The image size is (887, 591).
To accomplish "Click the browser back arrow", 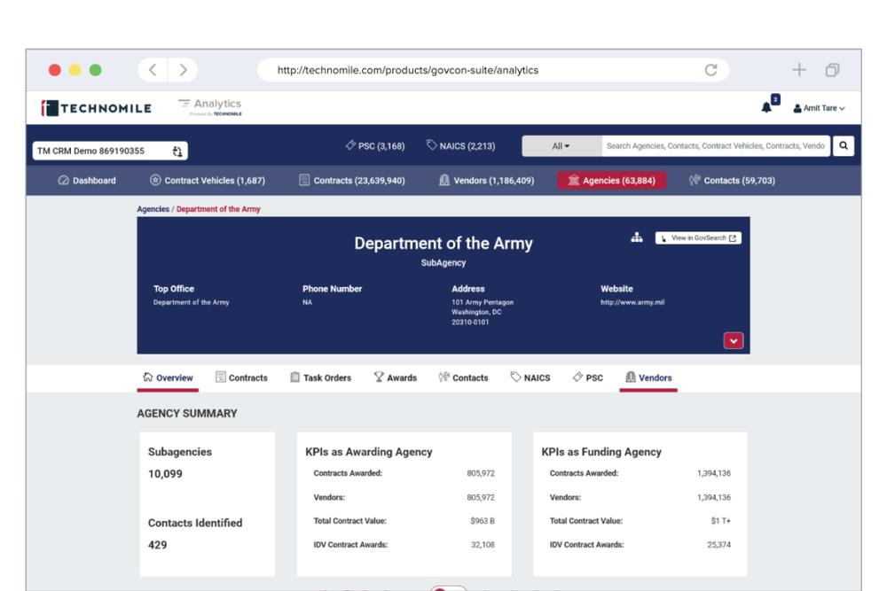I will pyautogui.click(x=153, y=70).
